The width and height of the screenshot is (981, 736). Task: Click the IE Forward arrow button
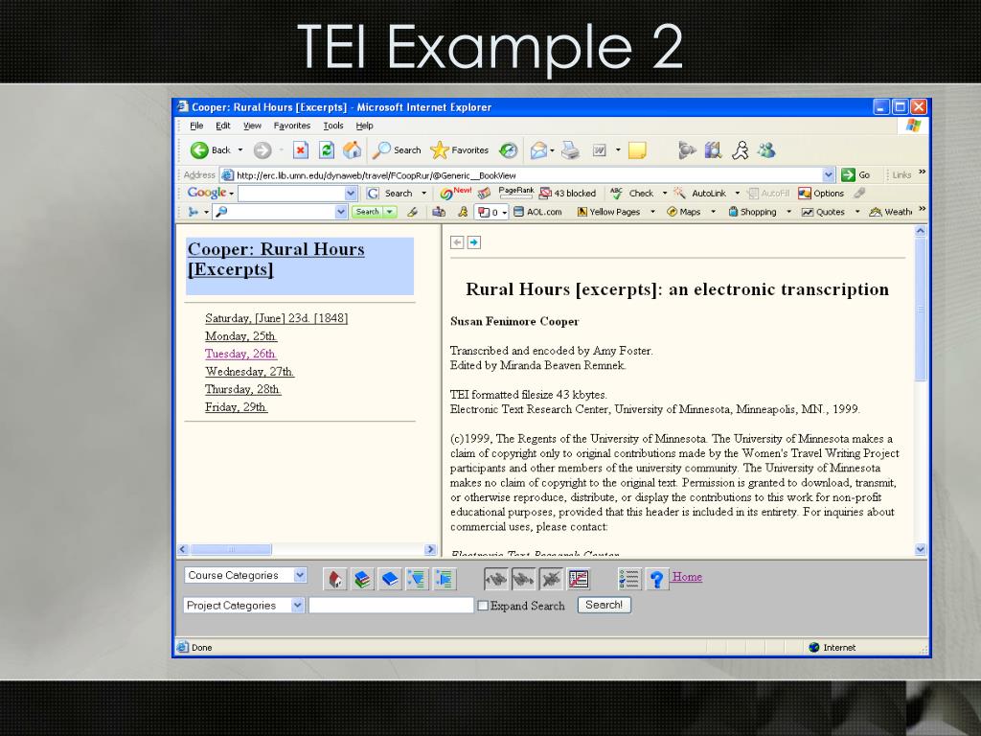pos(262,150)
